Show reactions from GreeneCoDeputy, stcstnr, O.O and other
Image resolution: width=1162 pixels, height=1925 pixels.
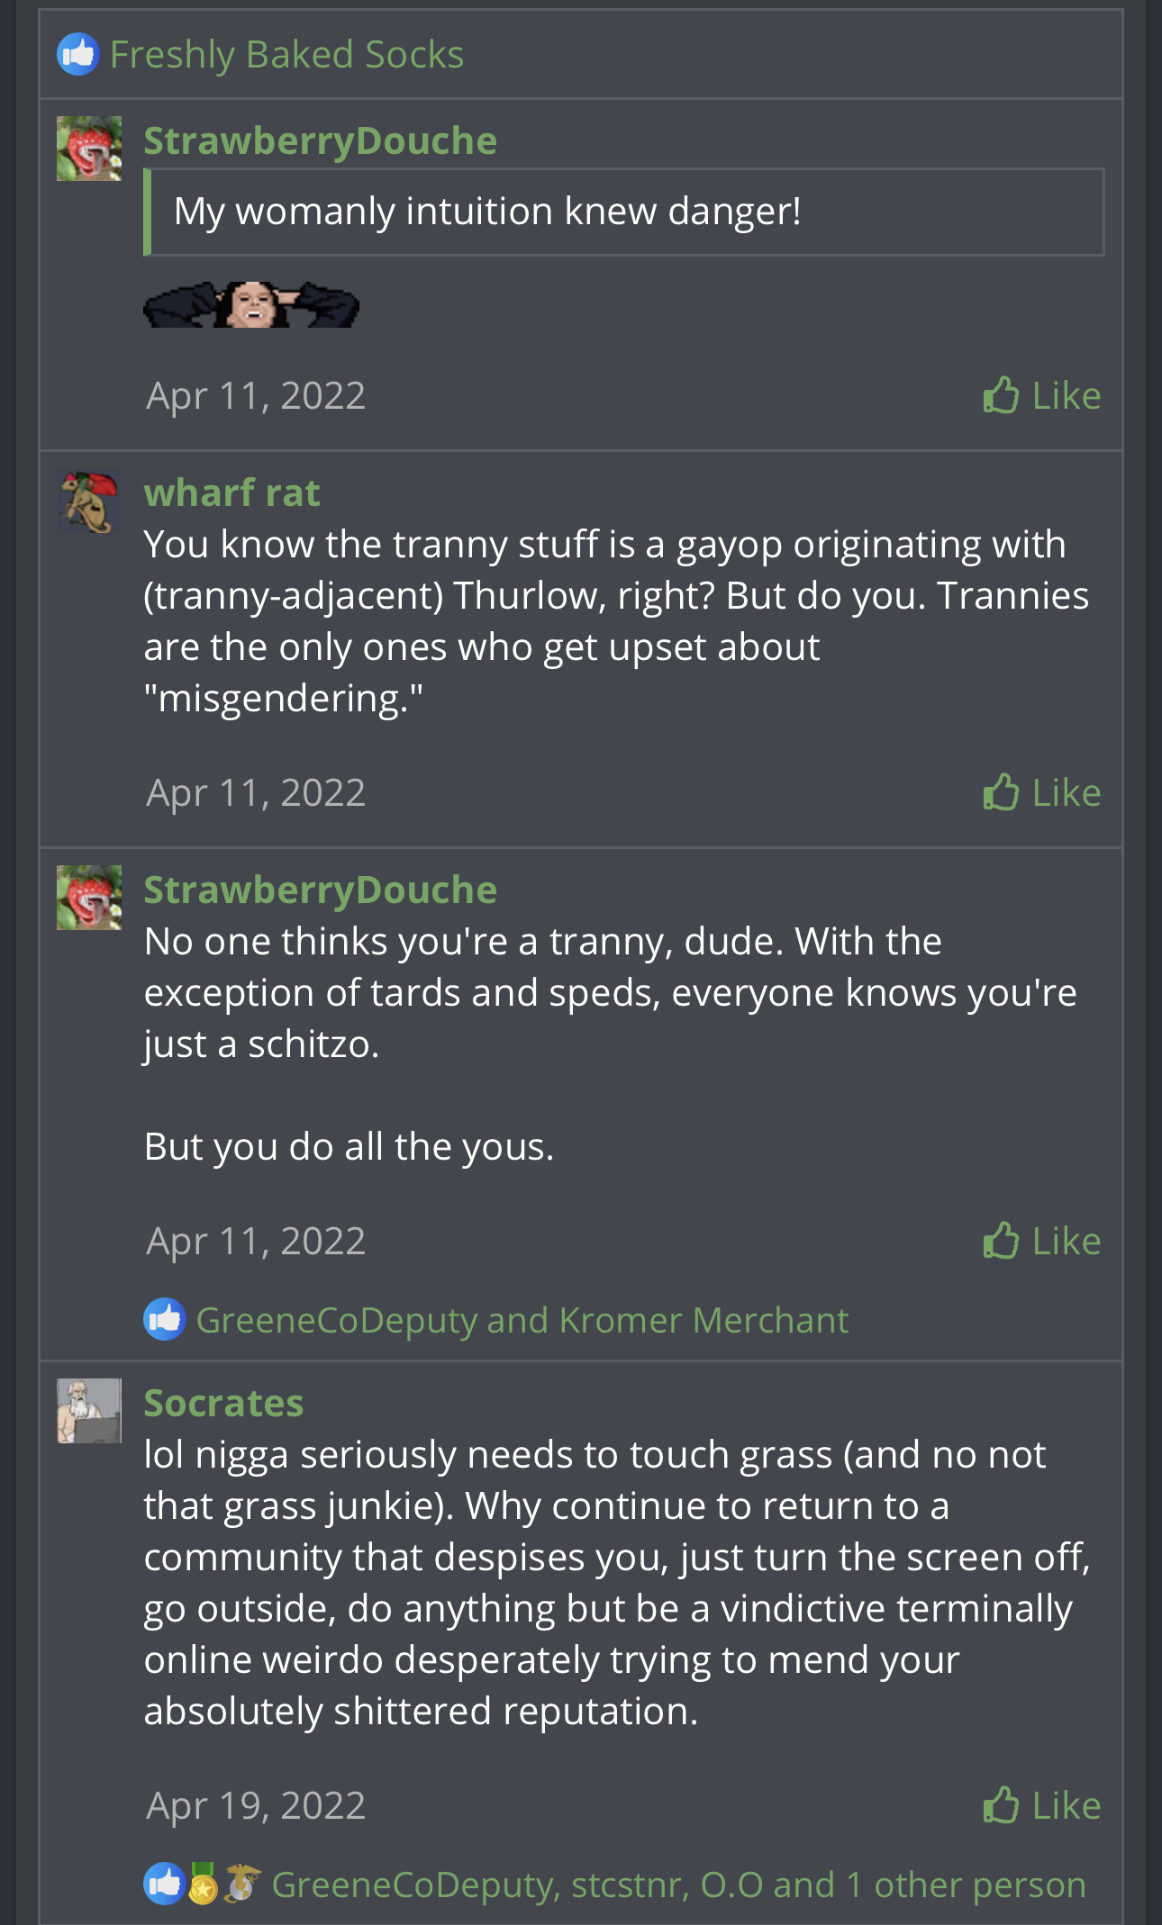click(x=678, y=1885)
